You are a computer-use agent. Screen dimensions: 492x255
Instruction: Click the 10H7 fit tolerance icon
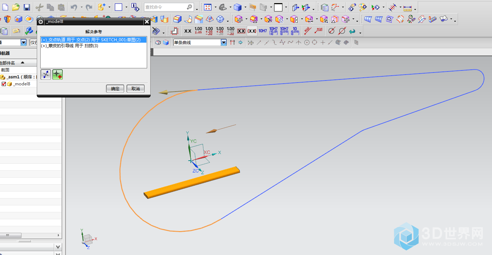[263, 31]
